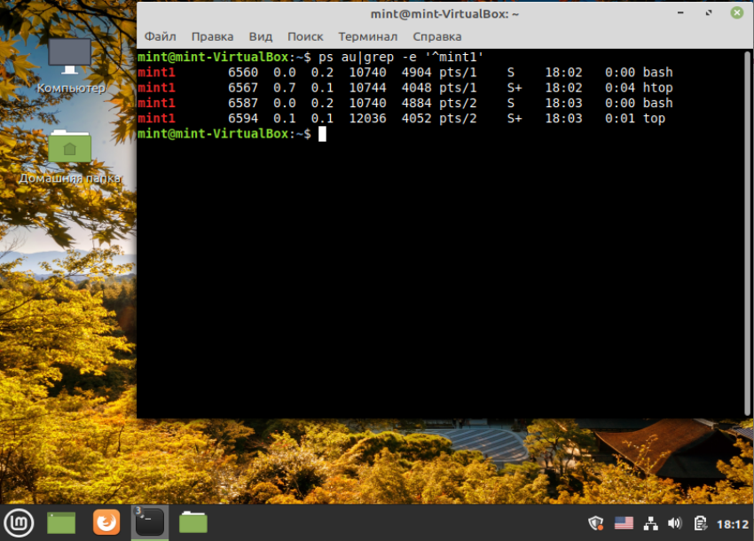Click the typed command 'ps au|grep'
This screenshot has width=754, height=541.
click(x=357, y=57)
